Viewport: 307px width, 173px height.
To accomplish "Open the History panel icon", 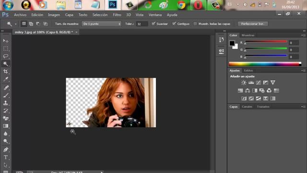I will (221, 39).
